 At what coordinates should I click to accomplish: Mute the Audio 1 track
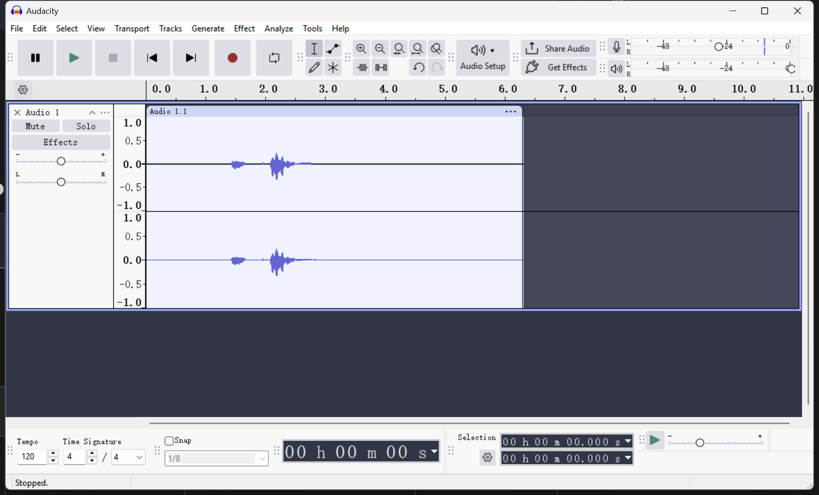35,126
